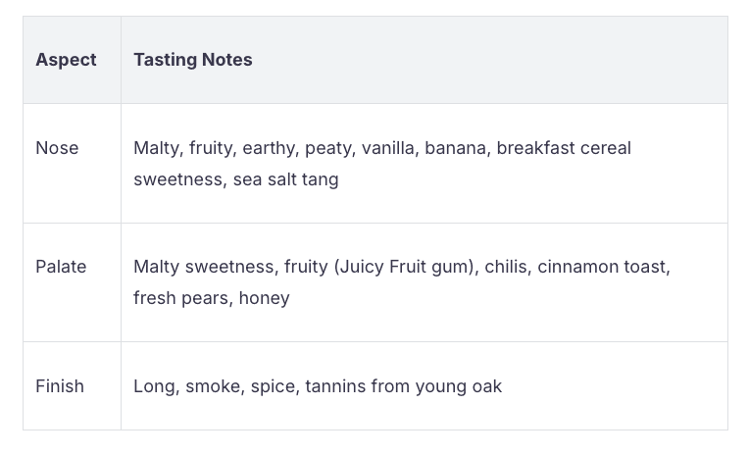Viewport: 749px width, 455px height.
Task: Click the word chilis in Palate notes
Action: tap(506, 267)
